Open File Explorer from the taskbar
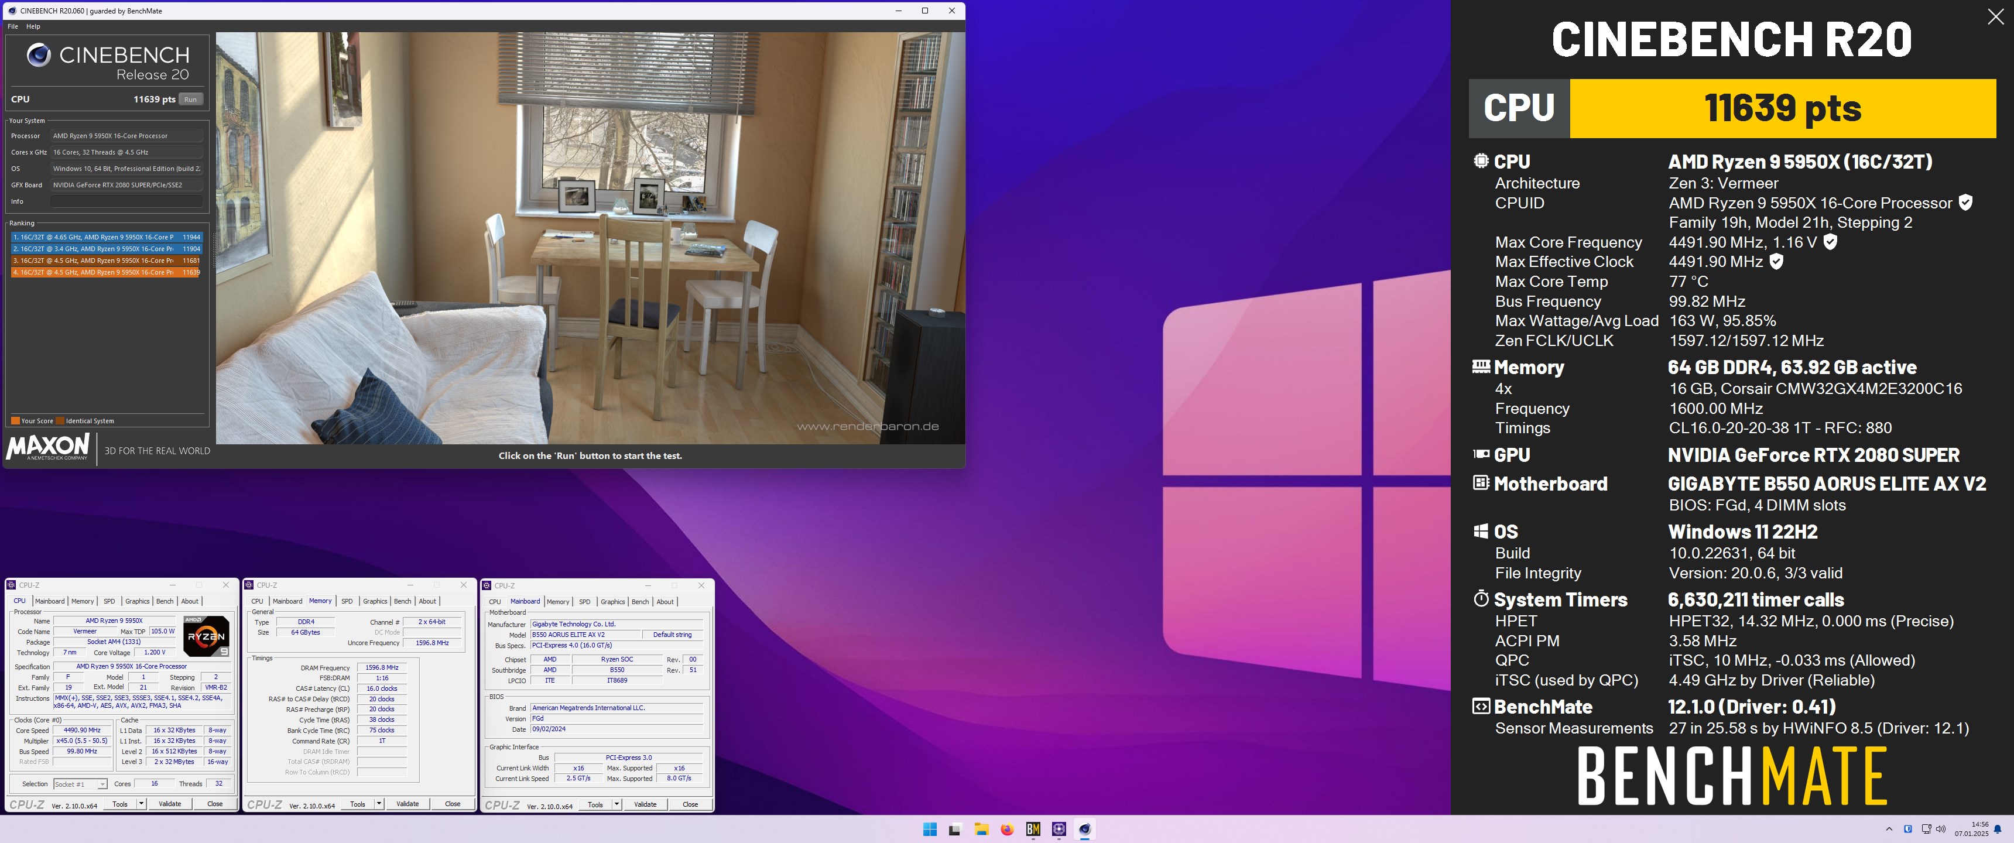Image resolution: width=2014 pixels, height=843 pixels. tap(981, 830)
